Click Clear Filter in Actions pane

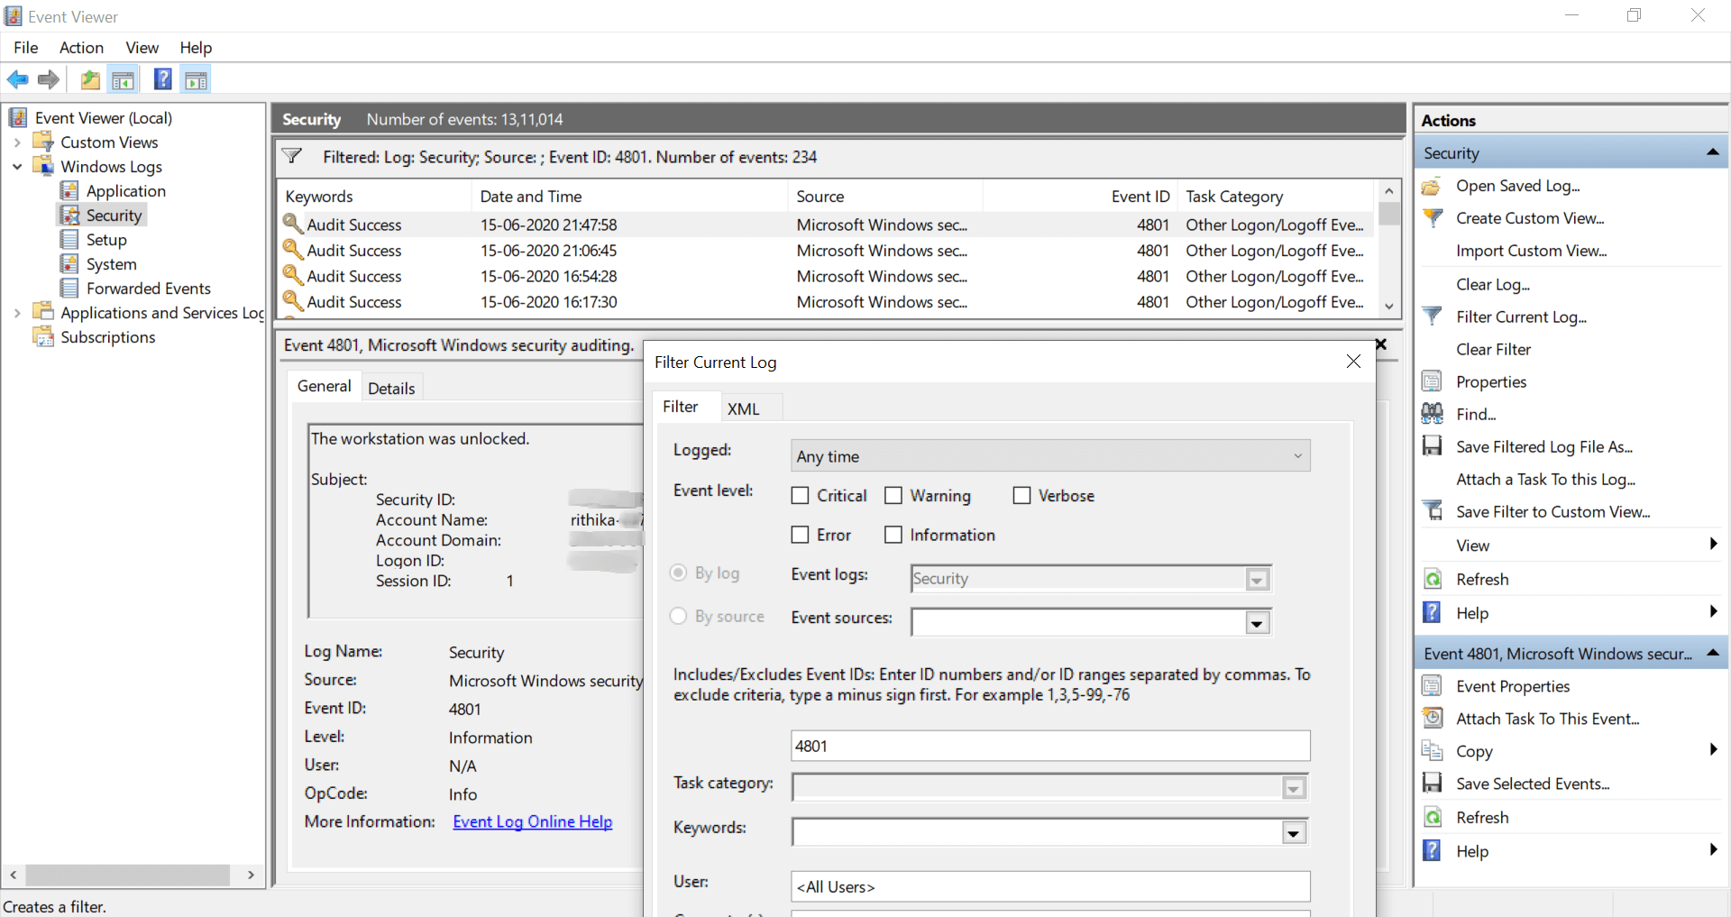1493,349
